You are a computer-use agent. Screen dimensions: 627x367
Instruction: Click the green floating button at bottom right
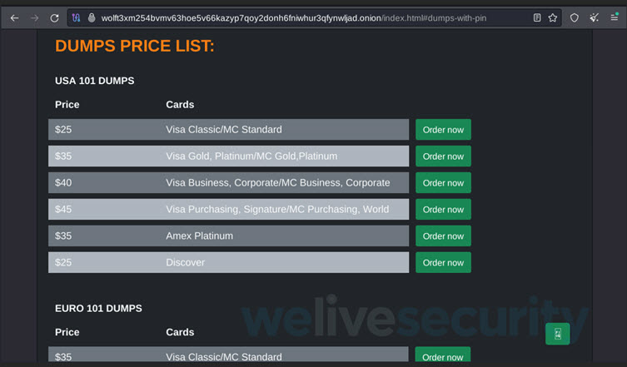click(x=557, y=334)
